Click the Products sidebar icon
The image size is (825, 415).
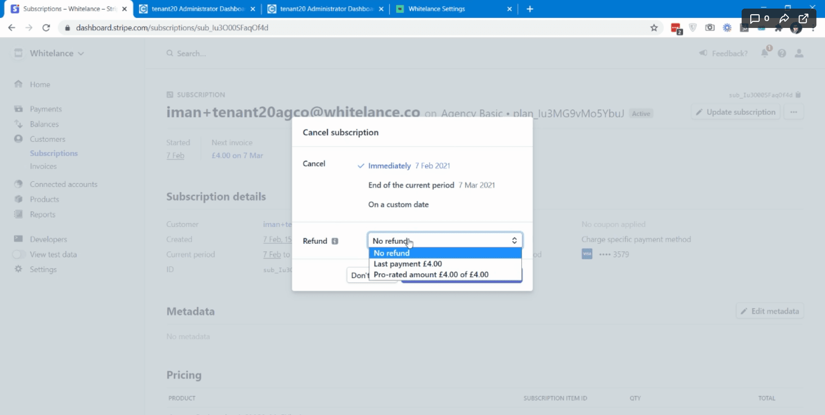[18, 199]
